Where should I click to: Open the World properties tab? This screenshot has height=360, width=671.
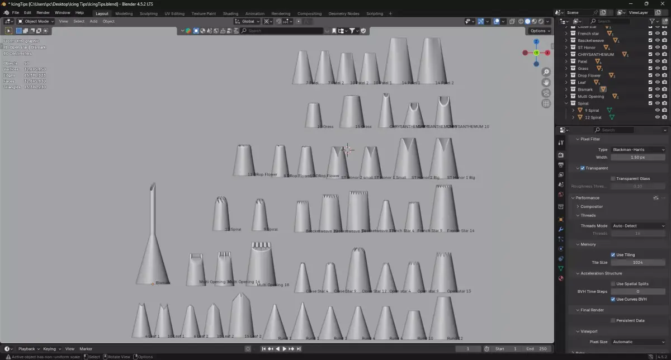tap(561, 195)
